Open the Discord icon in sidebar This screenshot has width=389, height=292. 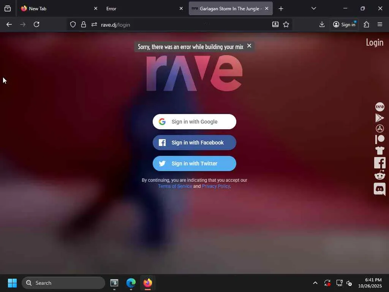click(380, 189)
